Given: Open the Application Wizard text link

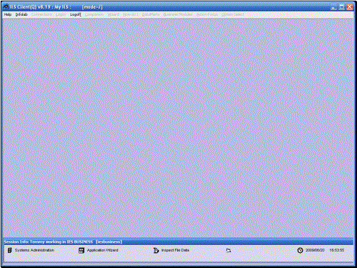Looking at the screenshot, I should tap(103, 250).
